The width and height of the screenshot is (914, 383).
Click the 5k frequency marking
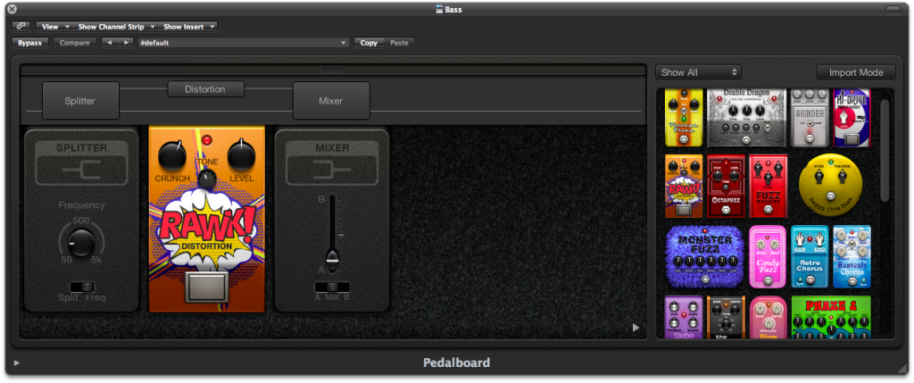(96, 260)
